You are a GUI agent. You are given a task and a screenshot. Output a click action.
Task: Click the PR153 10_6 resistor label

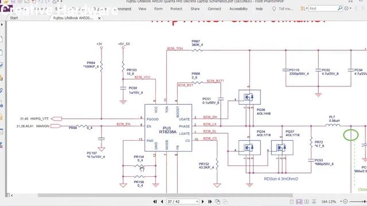click(x=131, y=72)
